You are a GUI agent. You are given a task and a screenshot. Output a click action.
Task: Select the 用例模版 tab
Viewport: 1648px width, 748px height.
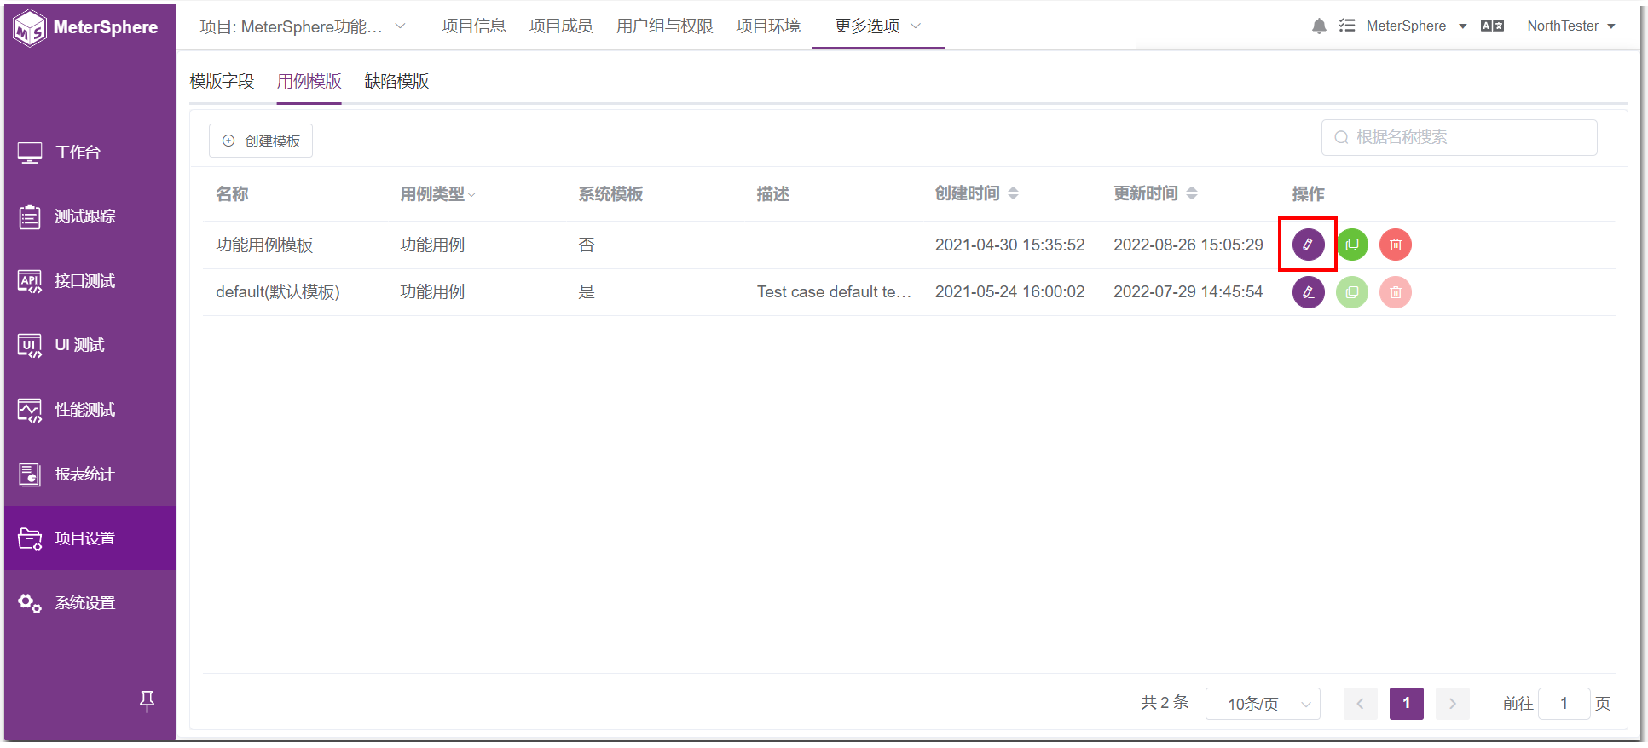pyautogui.click(x=309, y=81)
